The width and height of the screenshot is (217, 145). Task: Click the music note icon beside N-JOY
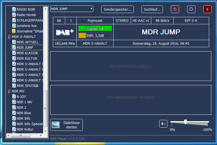click(14, 97)
